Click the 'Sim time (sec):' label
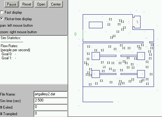The height and width of the screenshot is (117, 162). (x=11, y=101)
